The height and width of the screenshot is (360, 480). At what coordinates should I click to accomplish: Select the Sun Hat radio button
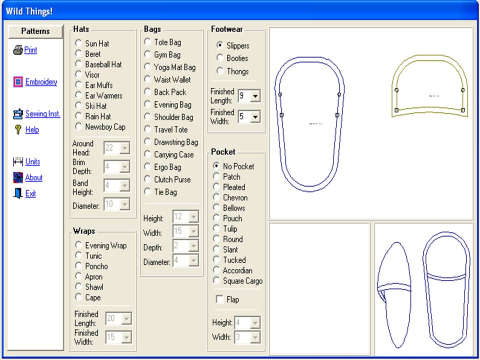point(78,43)
